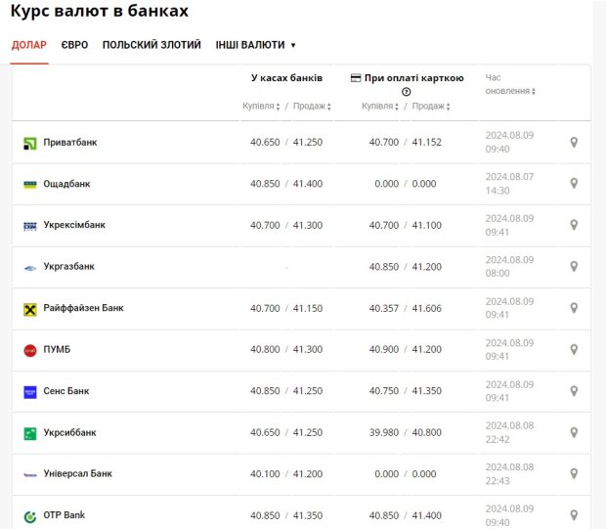Sort by cash desk Продаж column
The height and width of the screenshot is (529, 606).
pyautogui.click(x=313, y=107)
